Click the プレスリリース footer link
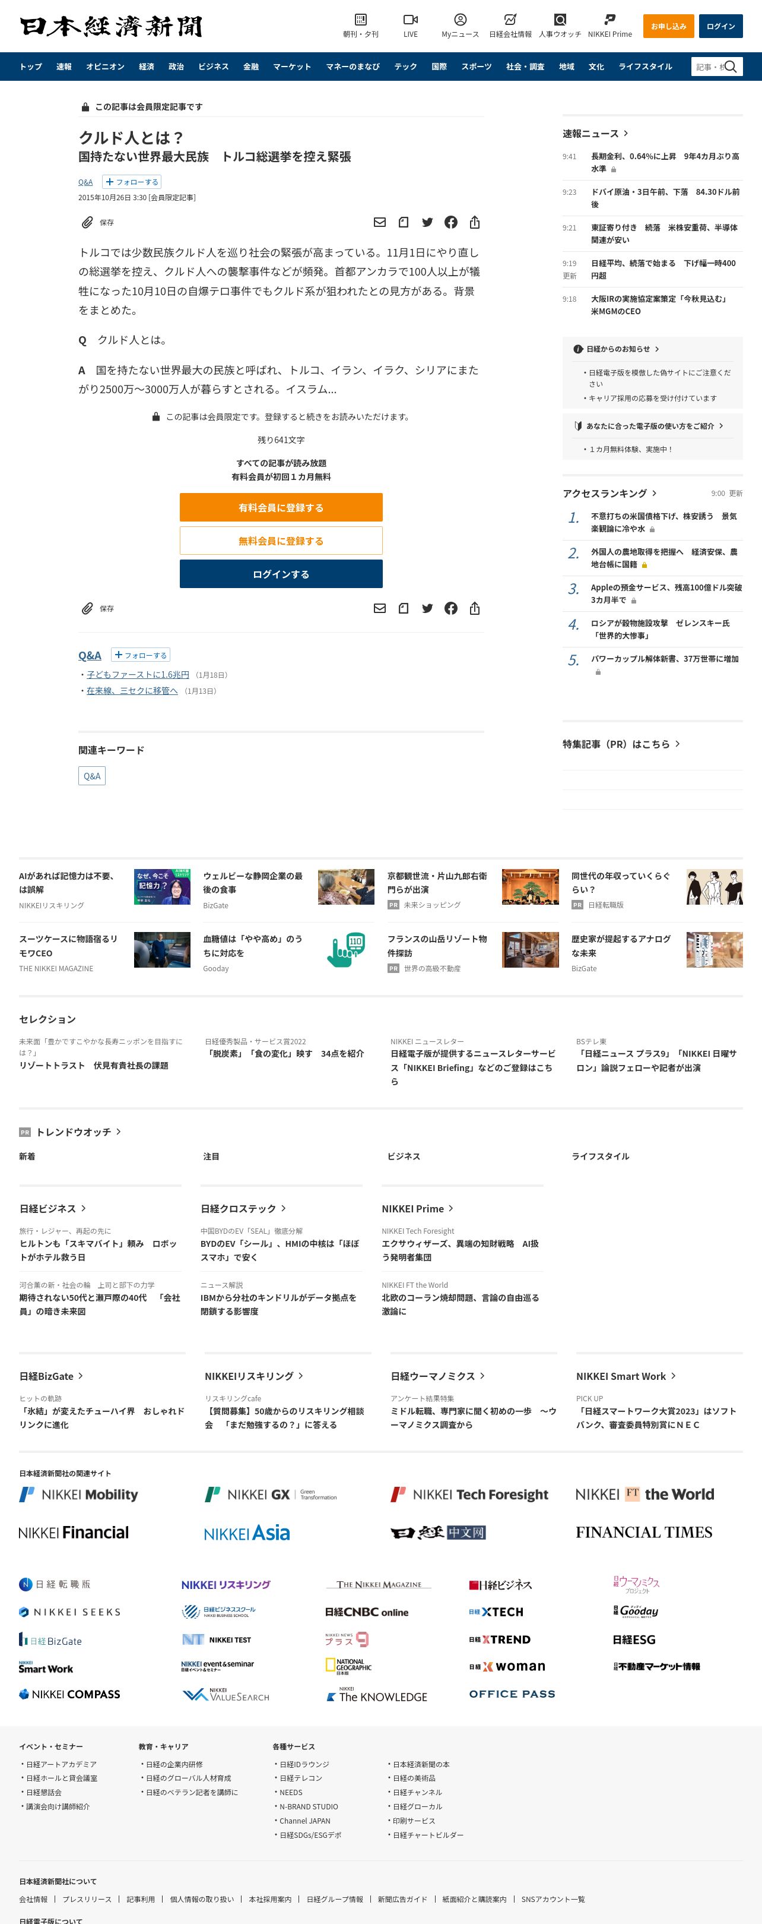The width and height of the screenshot is (762, 1924). point(87,1900)
